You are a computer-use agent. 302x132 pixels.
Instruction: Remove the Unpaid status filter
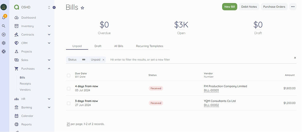(x=104, y=60)
